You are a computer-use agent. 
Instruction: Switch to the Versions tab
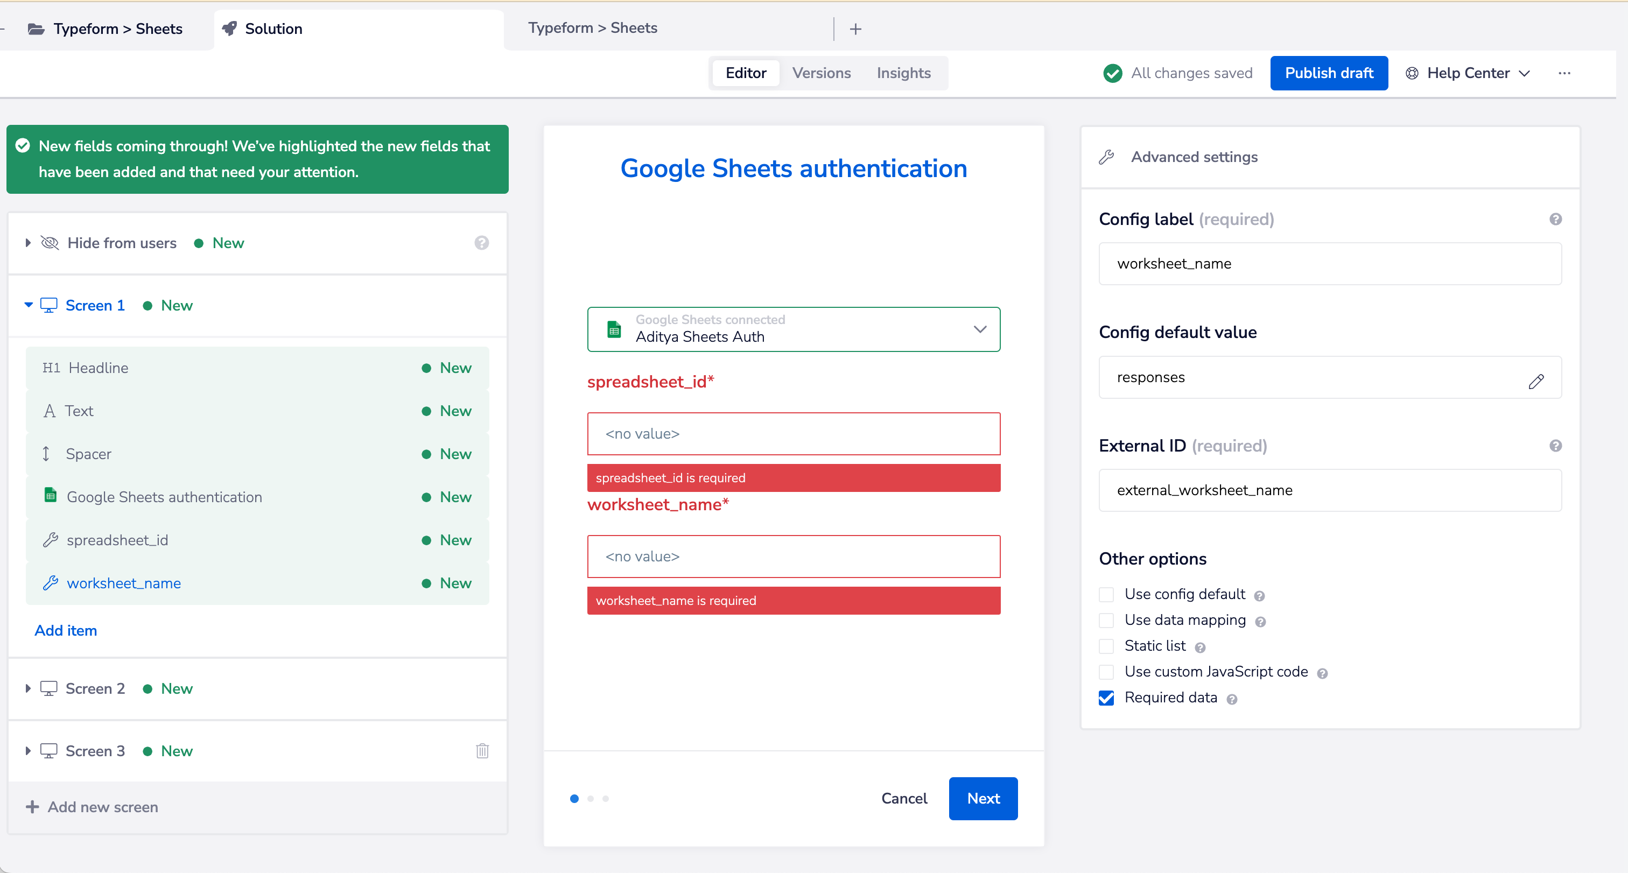[x=821, y=73]
